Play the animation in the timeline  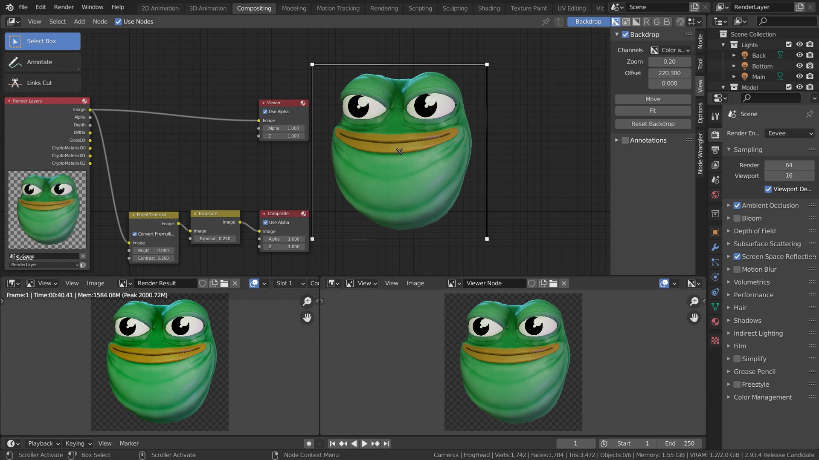(x=364, y=444)
